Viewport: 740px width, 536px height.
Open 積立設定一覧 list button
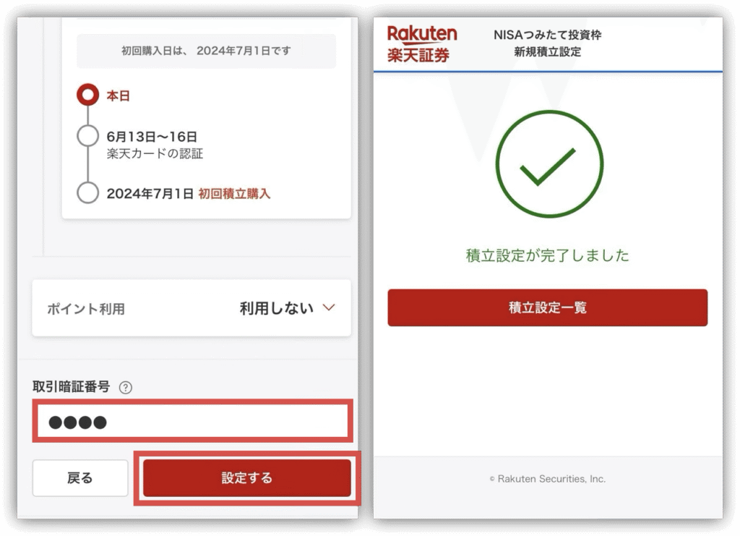[548, 307]
